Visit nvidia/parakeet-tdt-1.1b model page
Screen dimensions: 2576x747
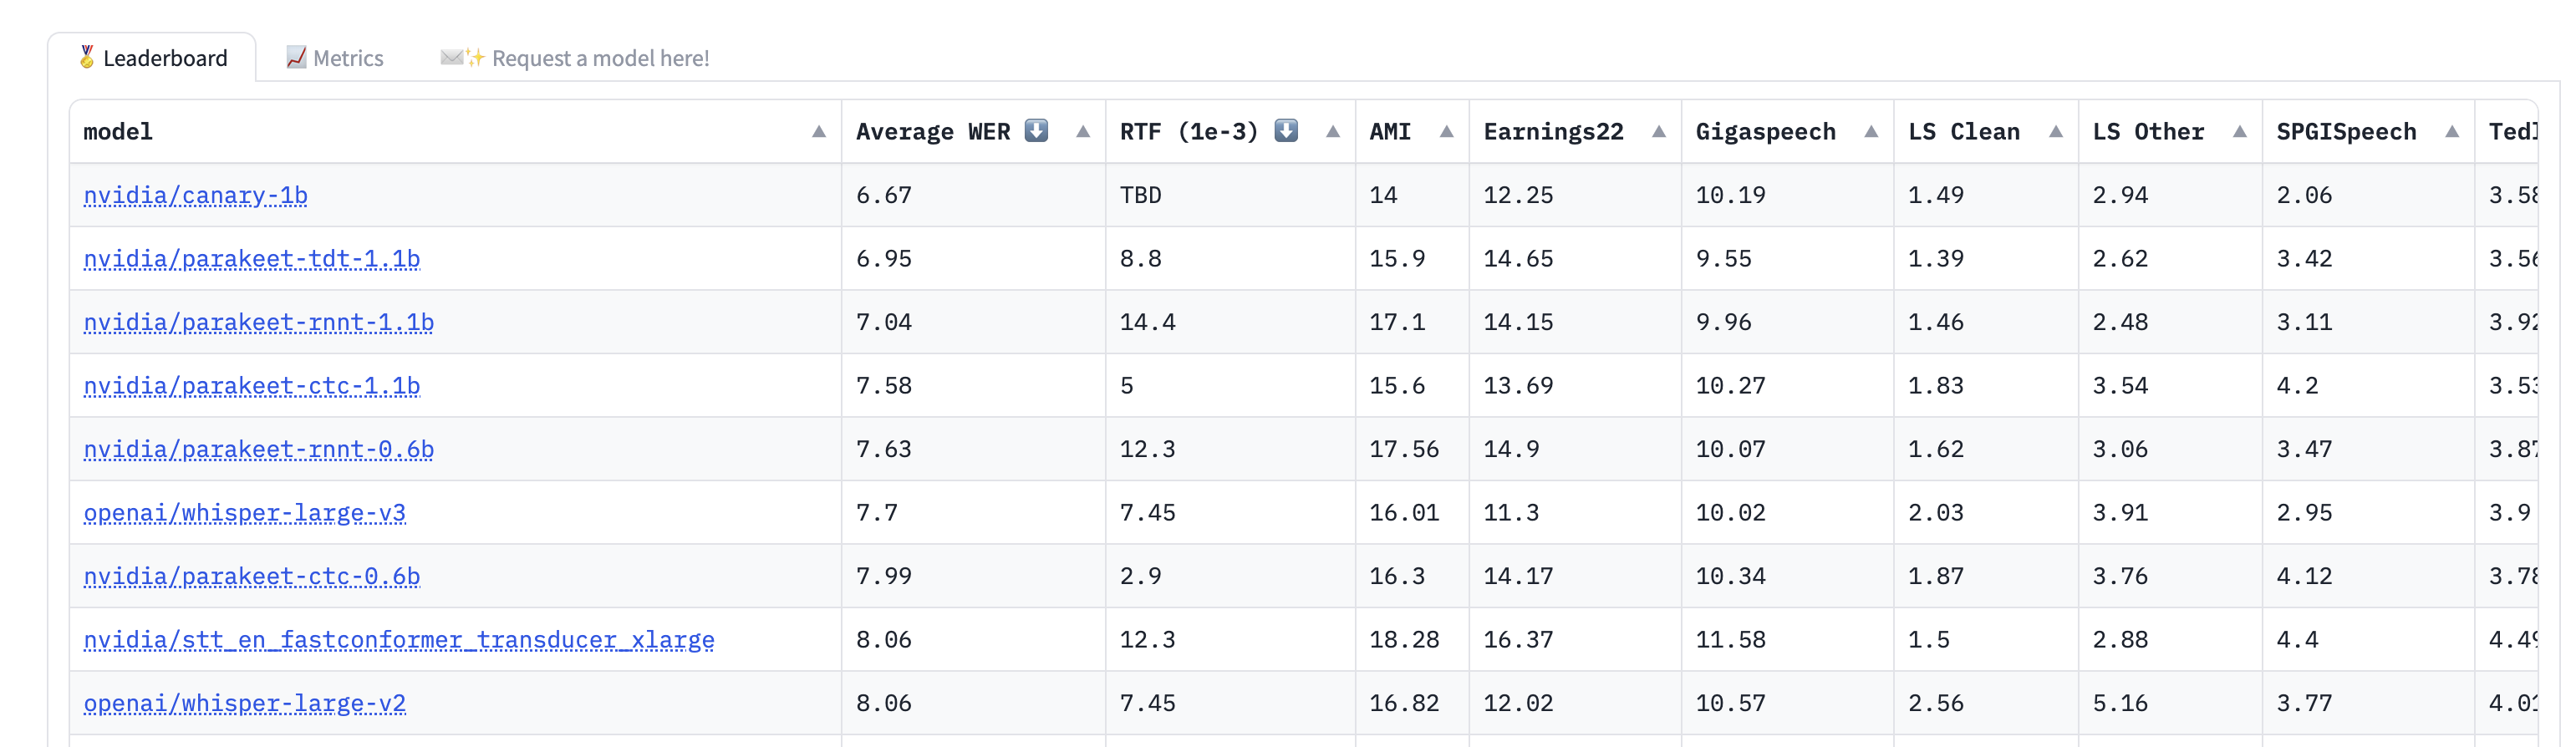(x=251, y=259)
